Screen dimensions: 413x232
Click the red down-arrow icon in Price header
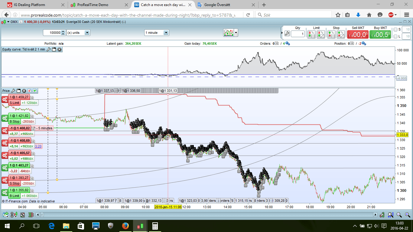[29, 91]
